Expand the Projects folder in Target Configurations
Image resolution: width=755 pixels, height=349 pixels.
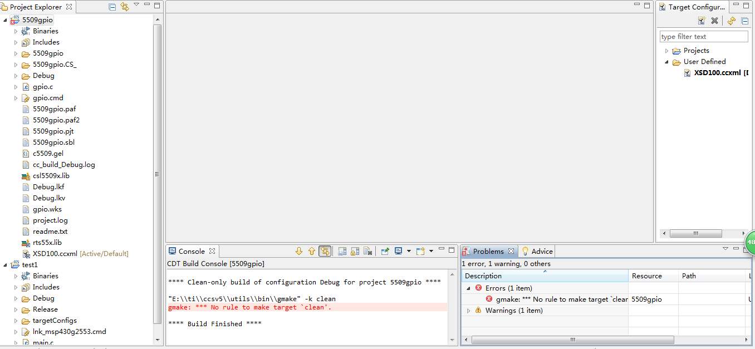click(x=666, y=51)
